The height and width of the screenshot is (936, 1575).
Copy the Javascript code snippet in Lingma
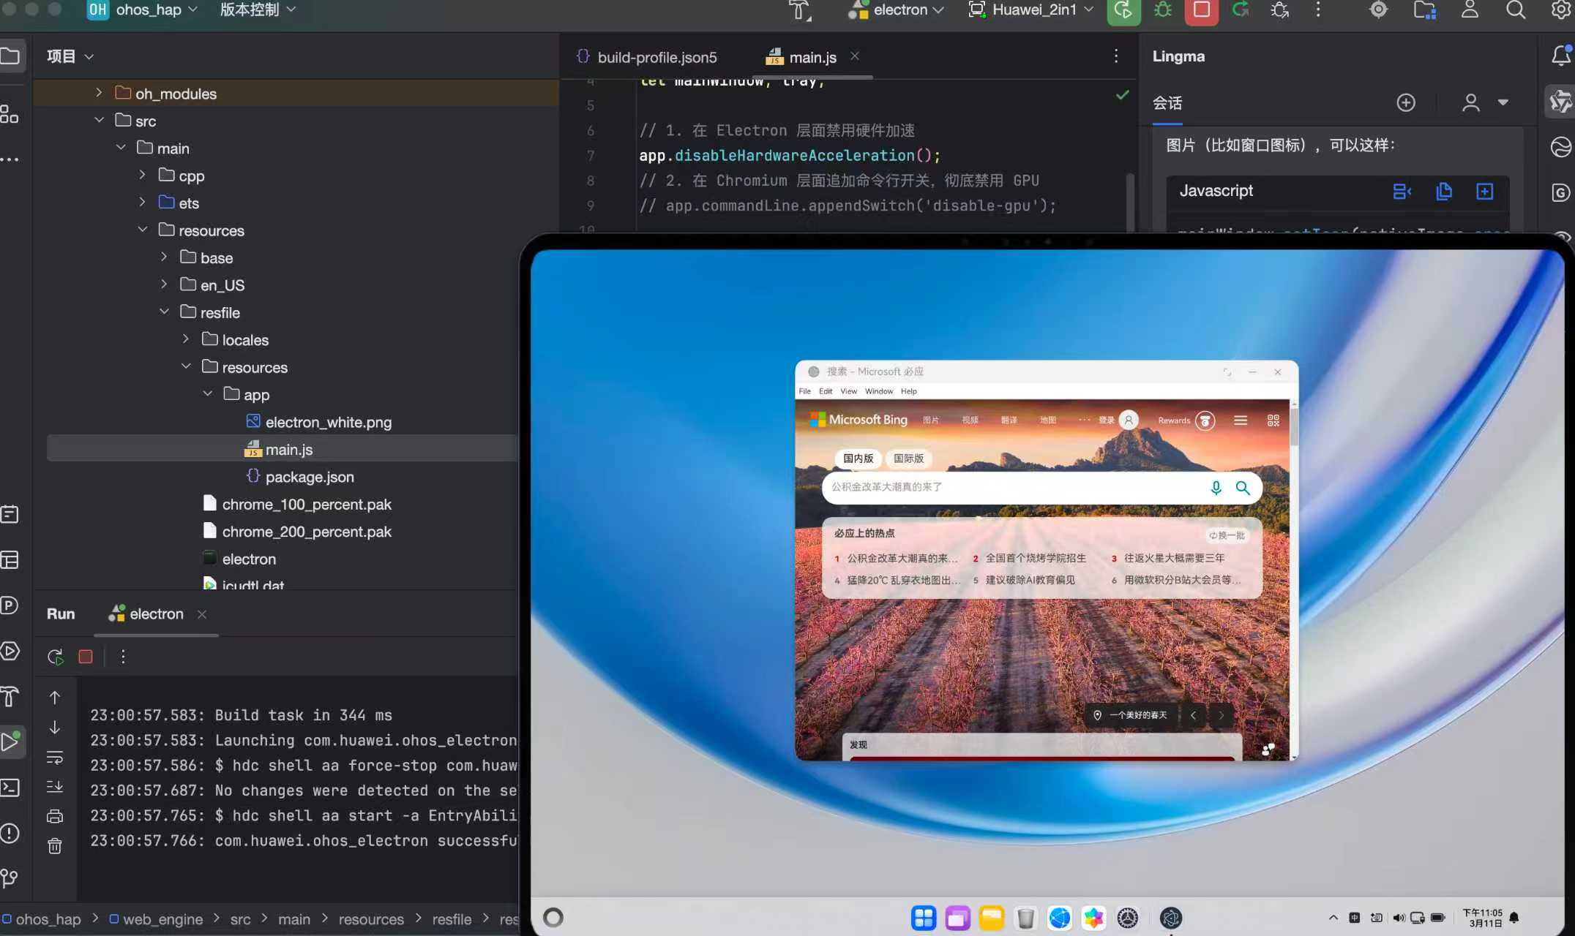click(x=1443, y=192)
